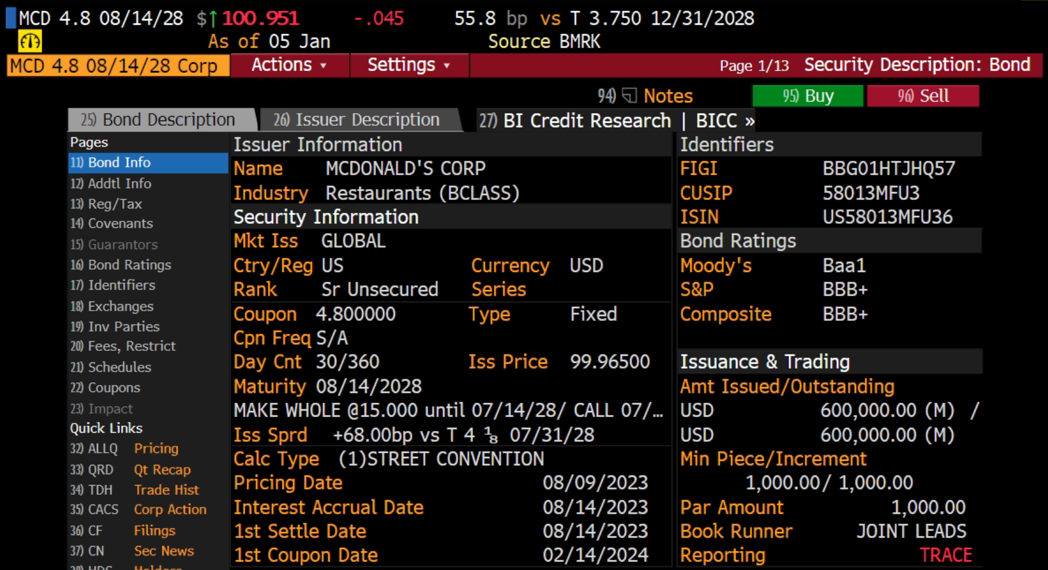Click the industry value Restaurants (BCLASS)
Viewport: 1048px width, 570px height.
coord(422,193)
